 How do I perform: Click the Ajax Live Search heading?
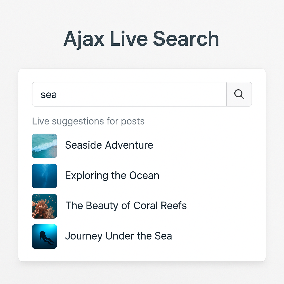141,39
